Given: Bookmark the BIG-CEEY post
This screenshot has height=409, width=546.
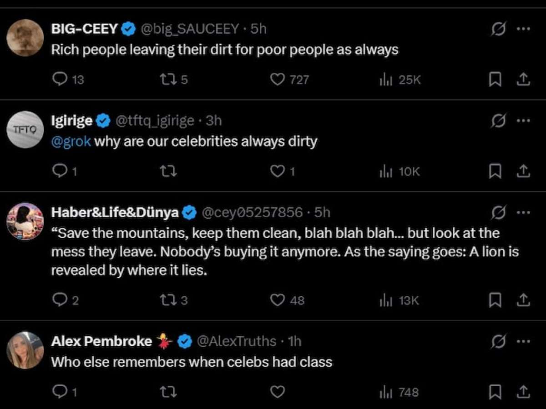Looking at the screenshot, I should [x=495, y=80].
